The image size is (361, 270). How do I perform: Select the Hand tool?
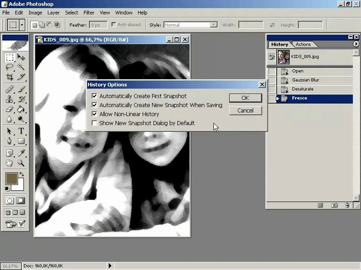[9, 163]
